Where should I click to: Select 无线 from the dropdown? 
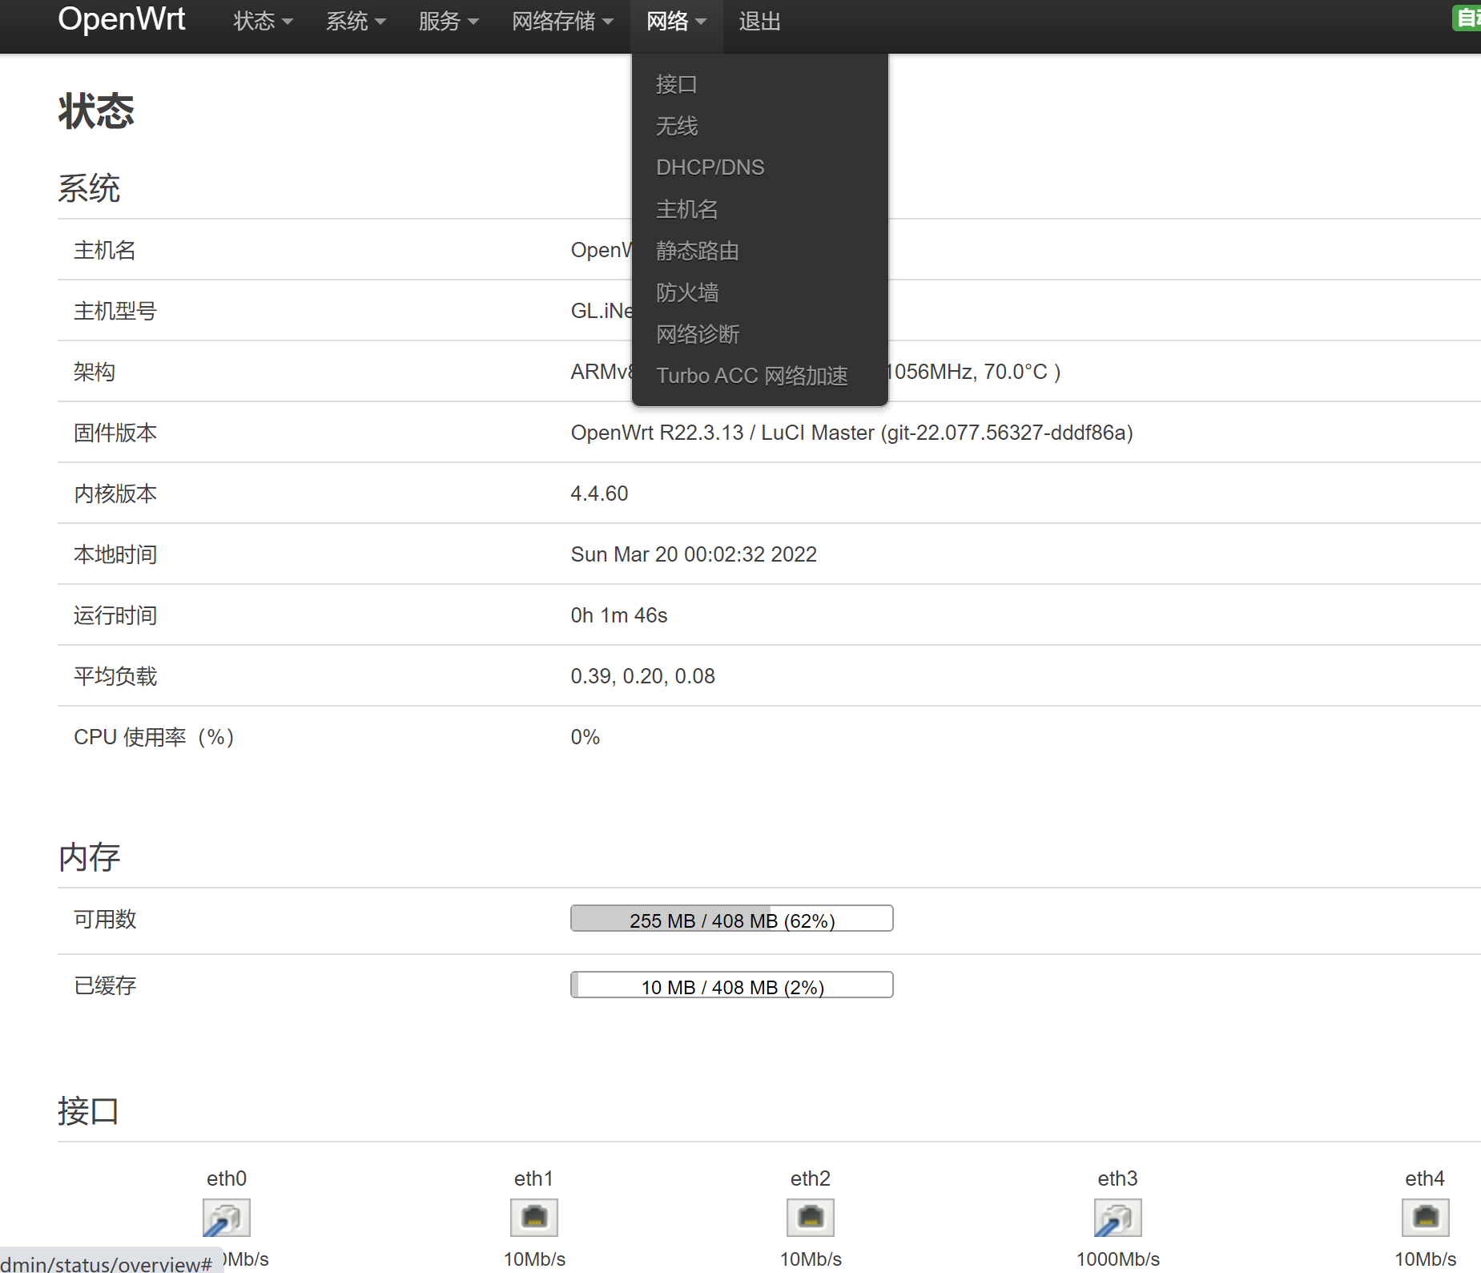pyautogui.click(x=676, y=125)
